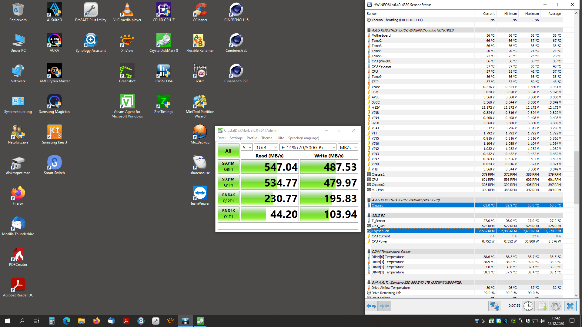Click the HWiNFO collapse columns arrows button
Screen dimensions: 582x327
(x=384, y=306)
